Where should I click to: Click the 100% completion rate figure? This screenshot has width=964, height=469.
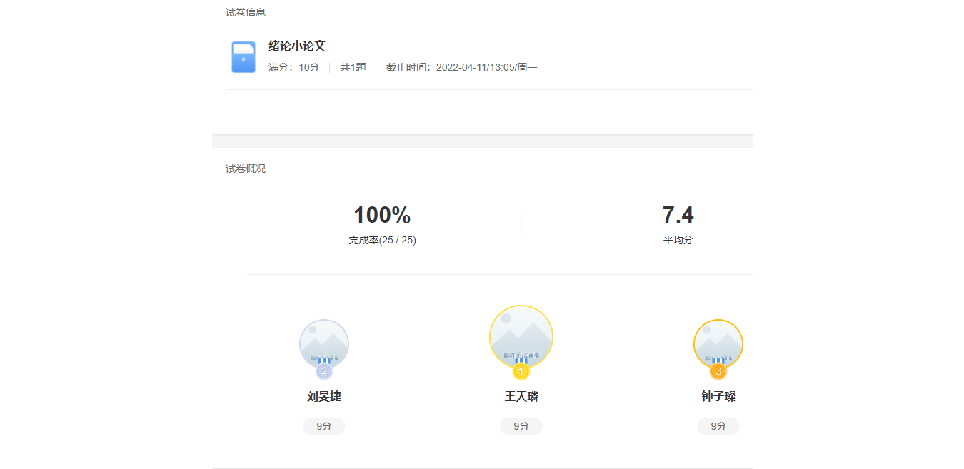(382, 215)
